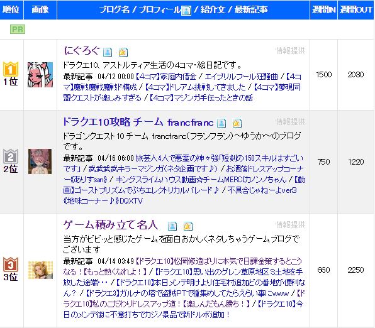Screen dimensions: 375x328
Task: Click timestamp 04/14 03:49 in third row
Action: click(116, 261)
